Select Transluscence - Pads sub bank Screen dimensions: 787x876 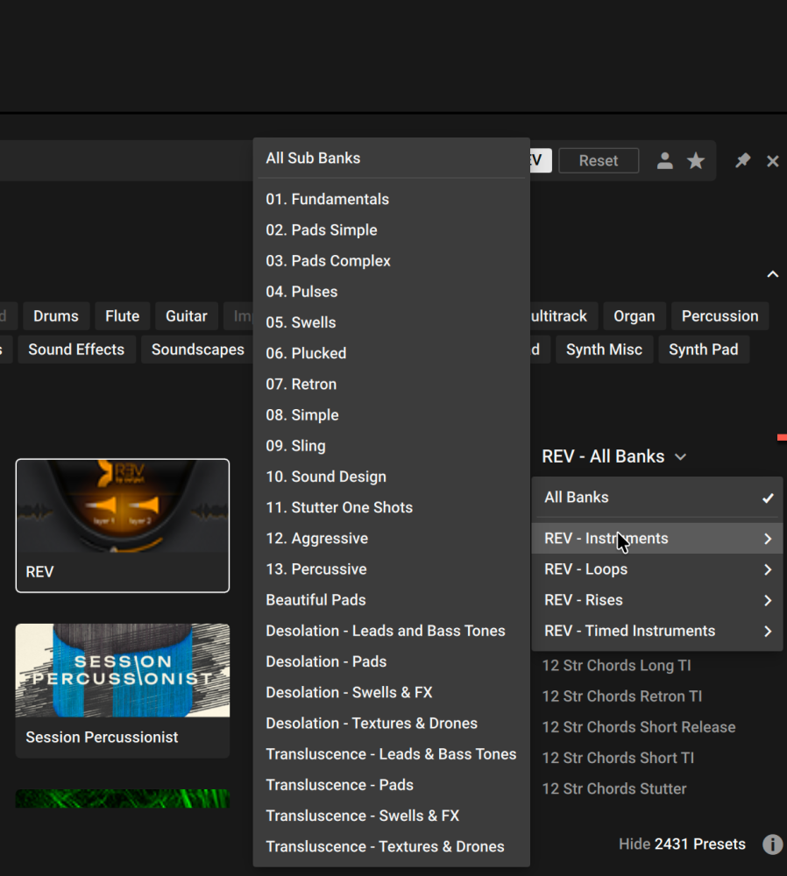(x=391, y=785)
